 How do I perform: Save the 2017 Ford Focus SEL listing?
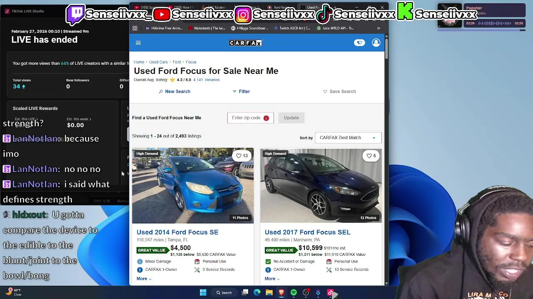click(370, 156)
